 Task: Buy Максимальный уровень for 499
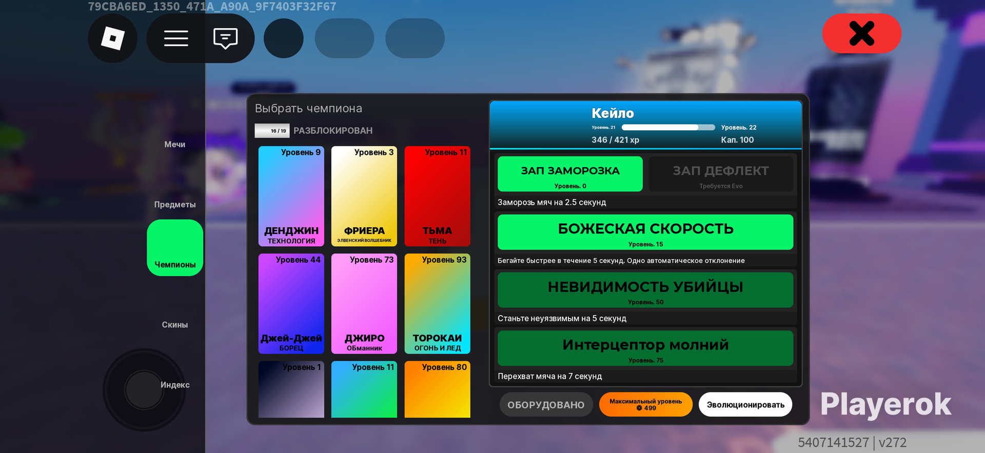[646, 405]
